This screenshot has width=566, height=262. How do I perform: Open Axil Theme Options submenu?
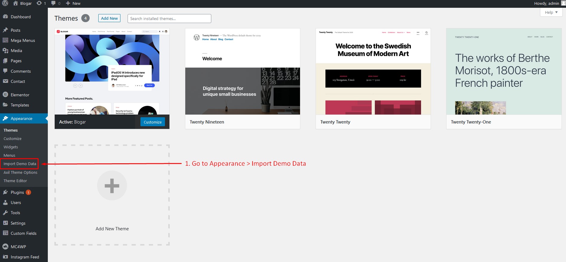pos(20,172)
